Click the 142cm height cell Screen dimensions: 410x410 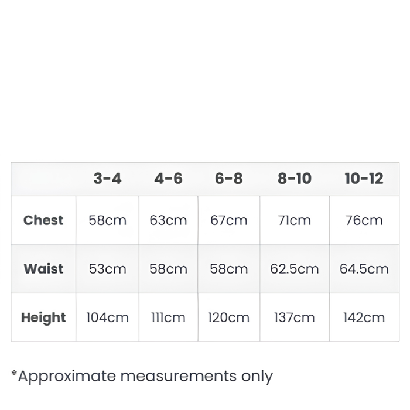[x=364, y=317]
